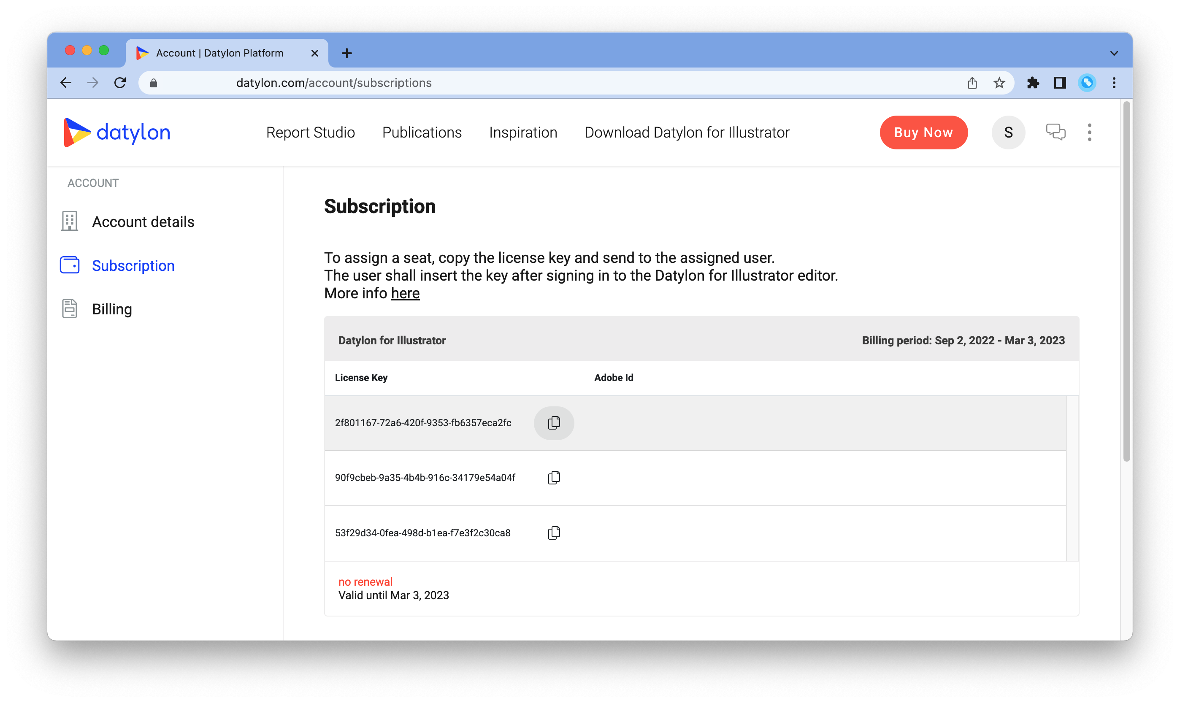Share this page from address bar
The image size is (1180, 703).
972,83
